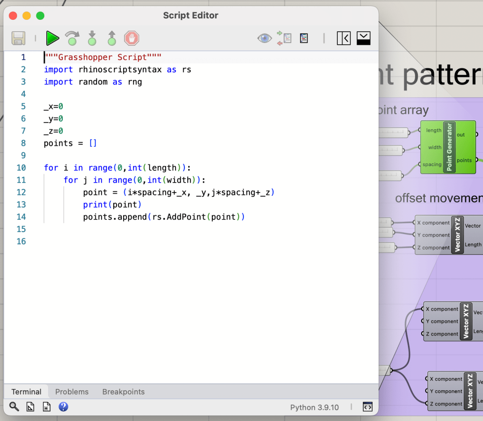Toggle the left side panel
483x421 pixels.
pyautogui.click(x=344, y=38)
